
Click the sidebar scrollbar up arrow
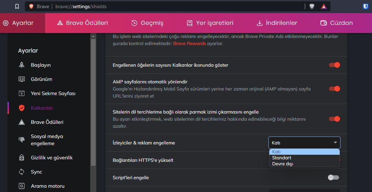click(x=93, y=36)
